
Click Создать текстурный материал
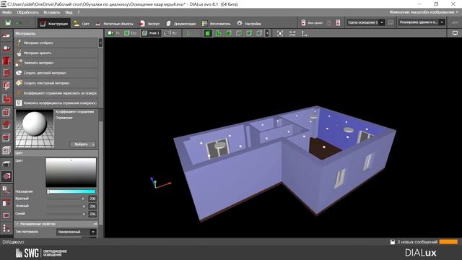[56, 83]
